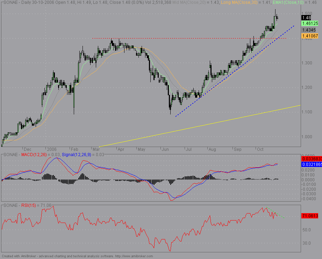Click the May label on date axis
322x259 pixels.
(x=141, y=149)
